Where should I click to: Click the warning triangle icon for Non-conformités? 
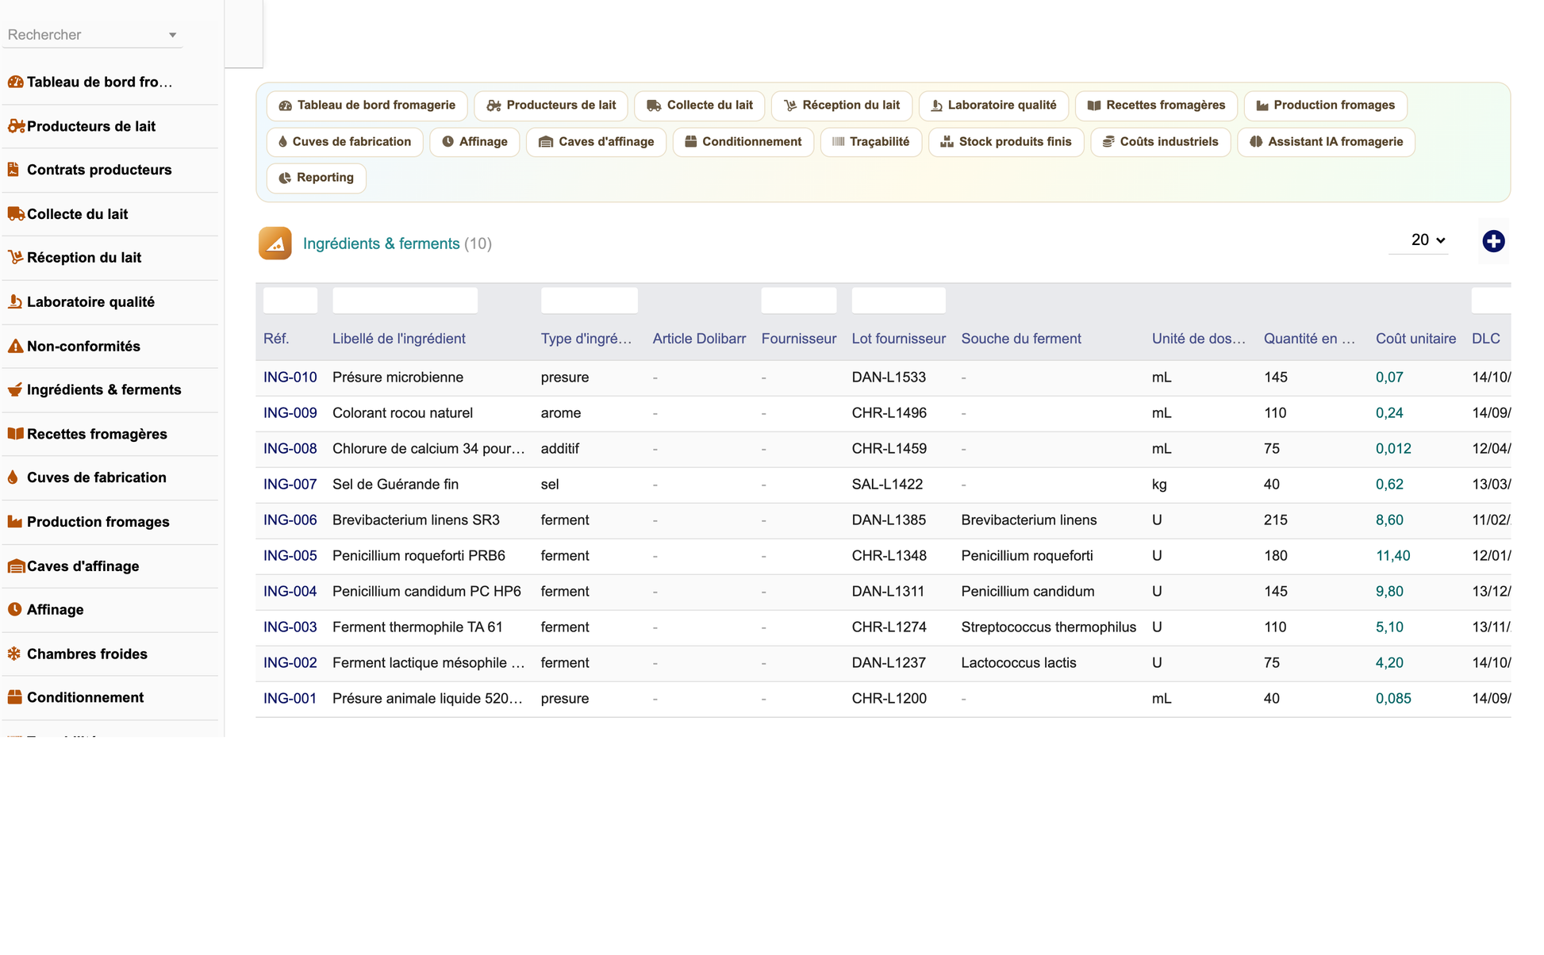point(15,346)
